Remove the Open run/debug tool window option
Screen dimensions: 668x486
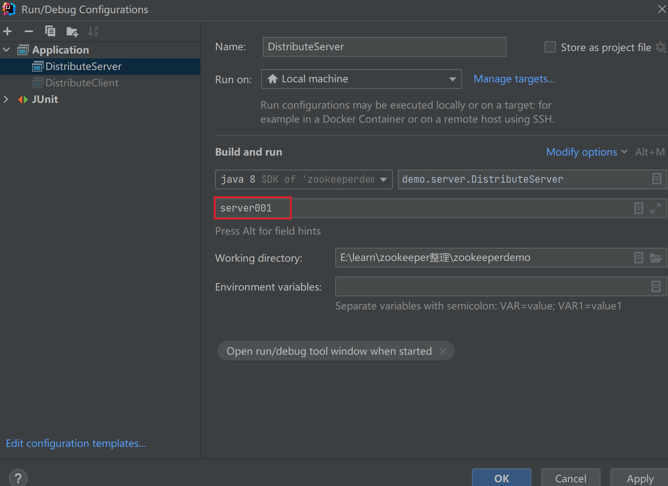443,351
